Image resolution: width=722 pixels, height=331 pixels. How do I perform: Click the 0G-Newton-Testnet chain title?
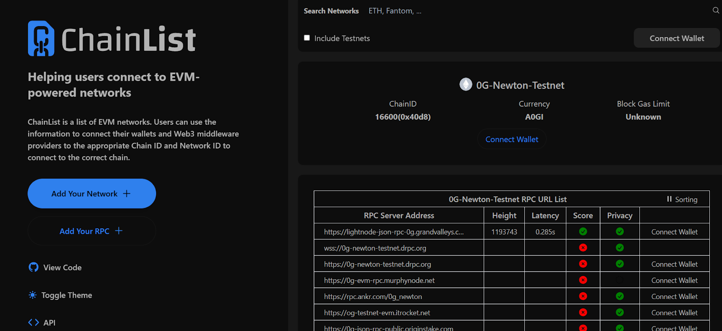tap(520, 85)
